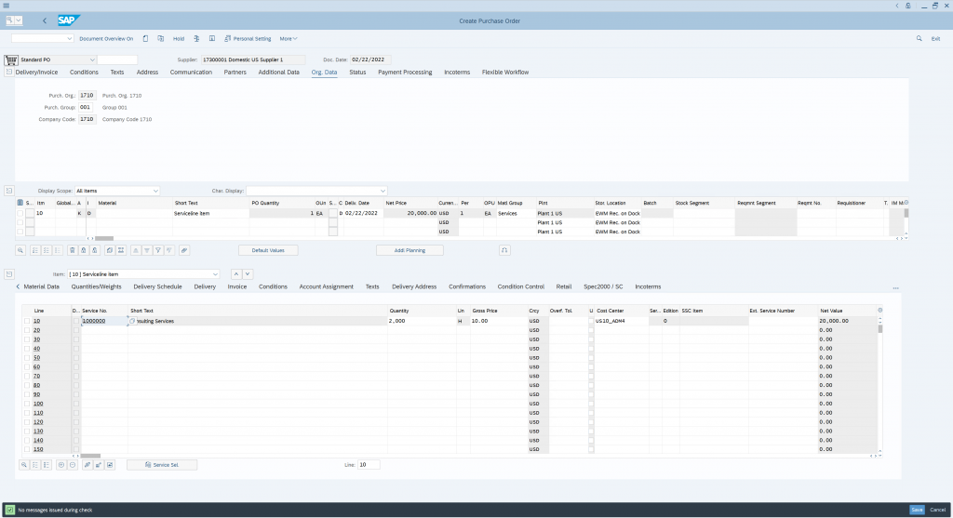The height and width of the screenshot is (518, 953).
Task: Go to previous item with up arrow
Action: 236,273
